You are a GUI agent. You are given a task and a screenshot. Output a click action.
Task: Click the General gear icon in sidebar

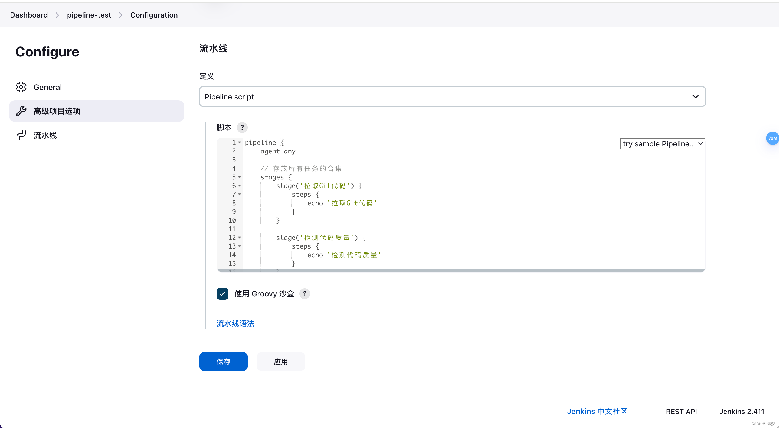coord(21,87)
